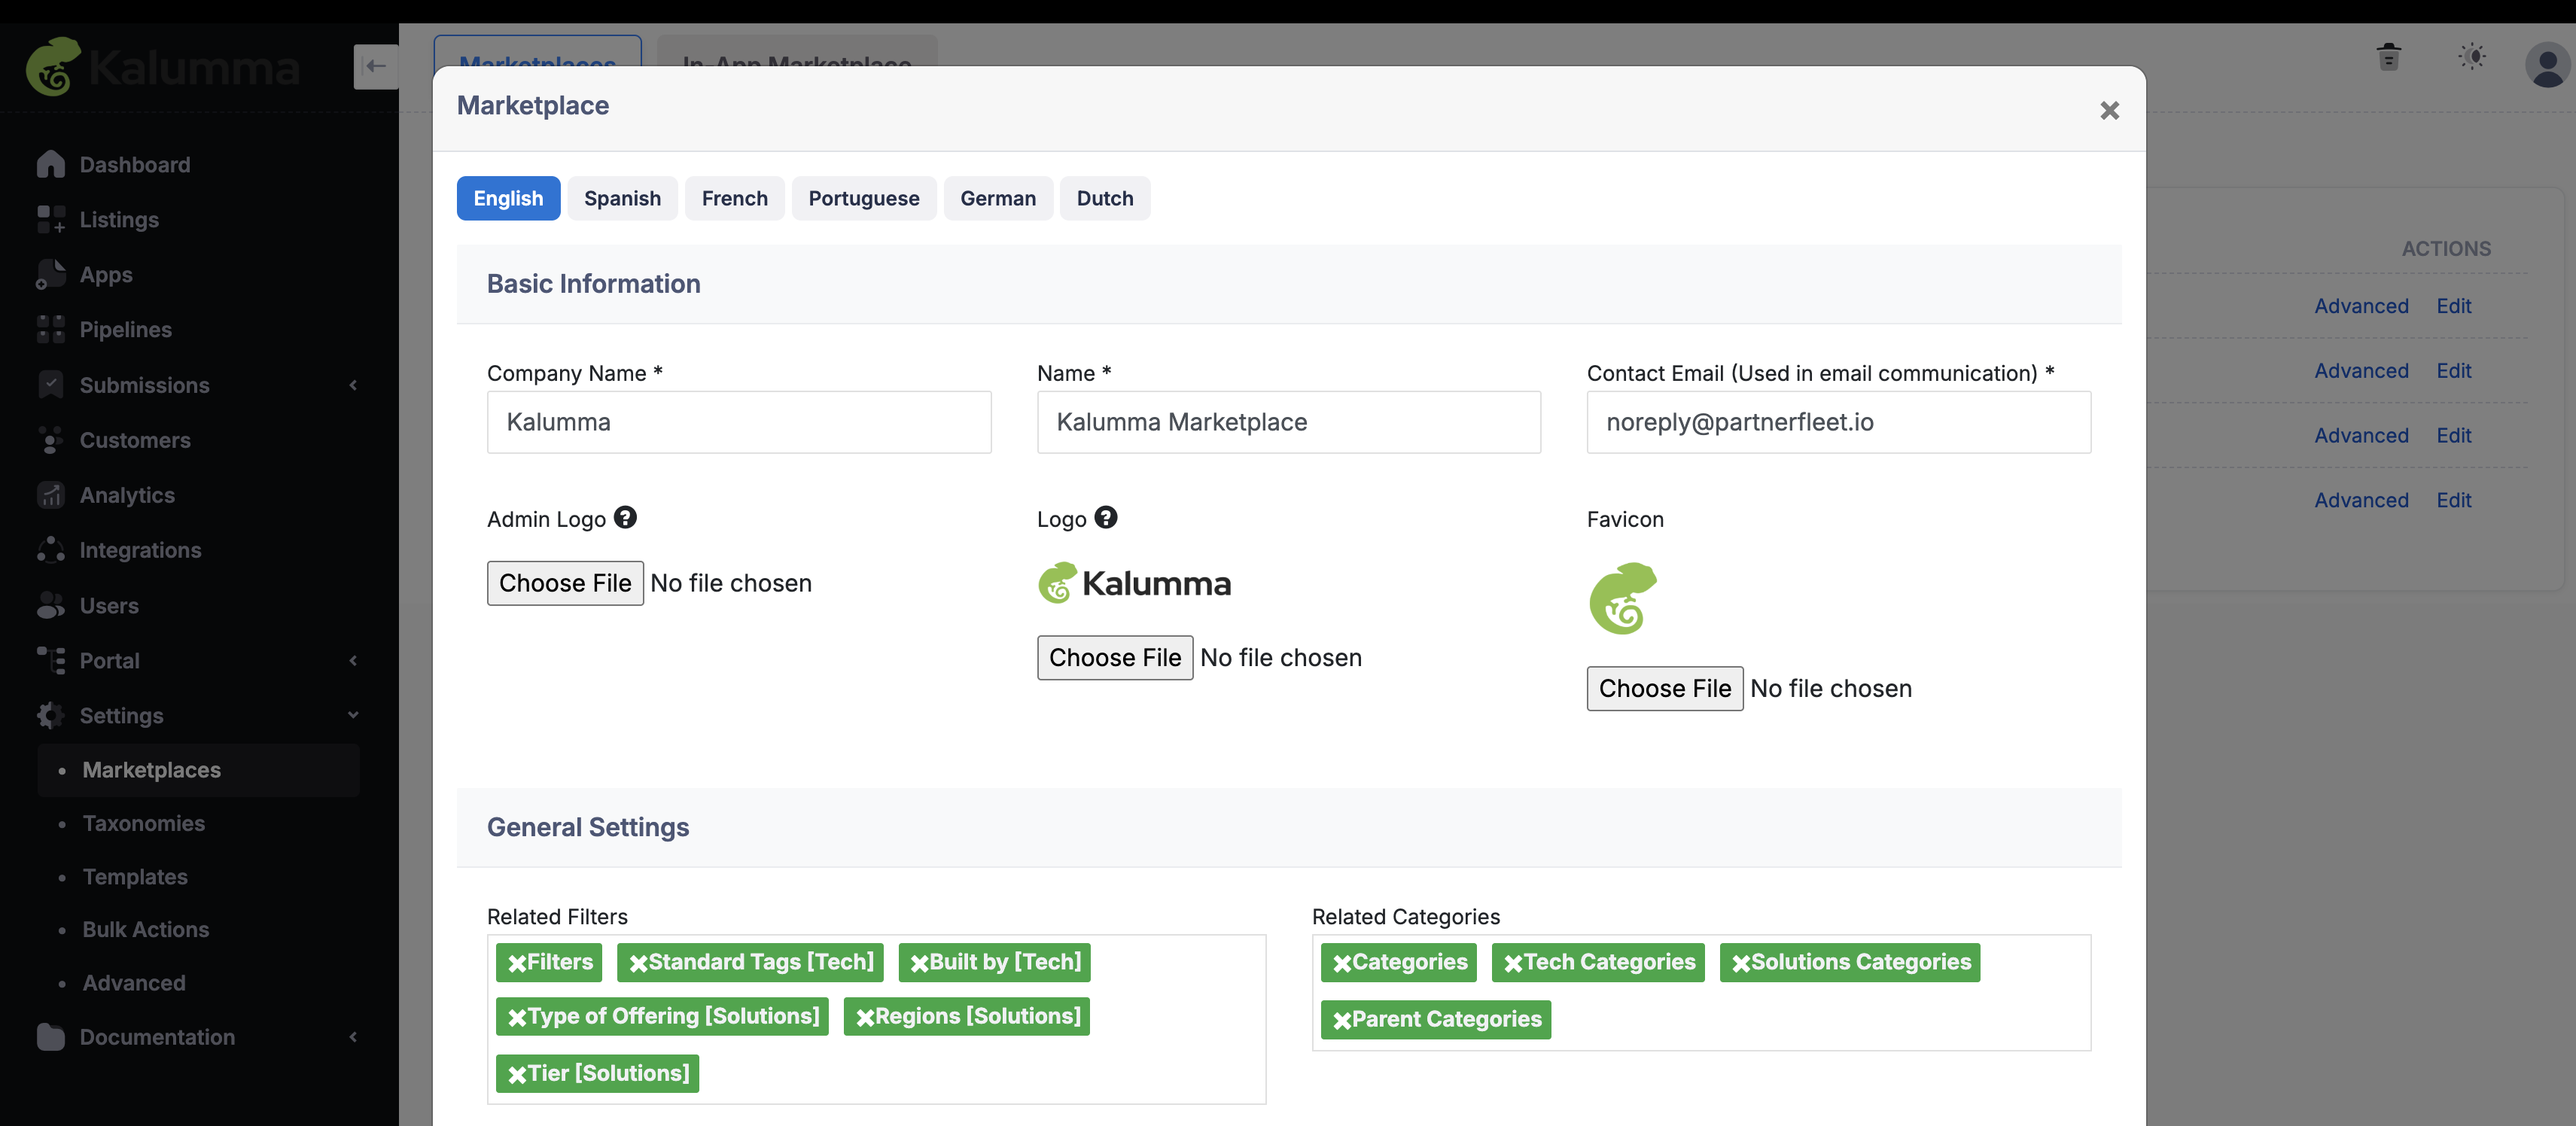
Task: Switch to the German language tab
Action: pos(998,198)
